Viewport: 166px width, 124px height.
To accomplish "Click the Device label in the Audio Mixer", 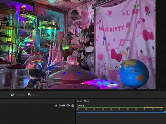I will (80, 105).
